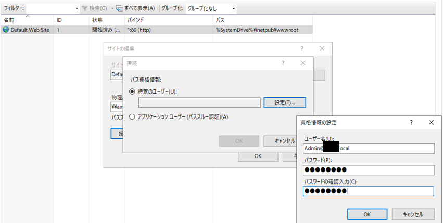Click OK in サイトの編集 dialog
The image size is (443, 223).
258,156
